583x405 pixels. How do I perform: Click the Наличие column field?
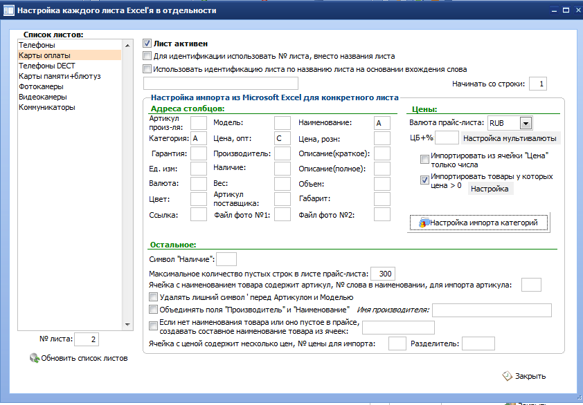pos(282,169)
